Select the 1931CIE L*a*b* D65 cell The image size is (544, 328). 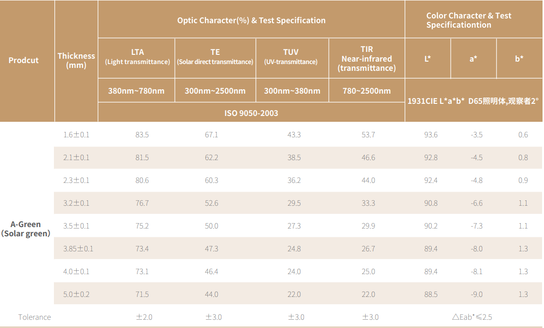pos(473,101)
